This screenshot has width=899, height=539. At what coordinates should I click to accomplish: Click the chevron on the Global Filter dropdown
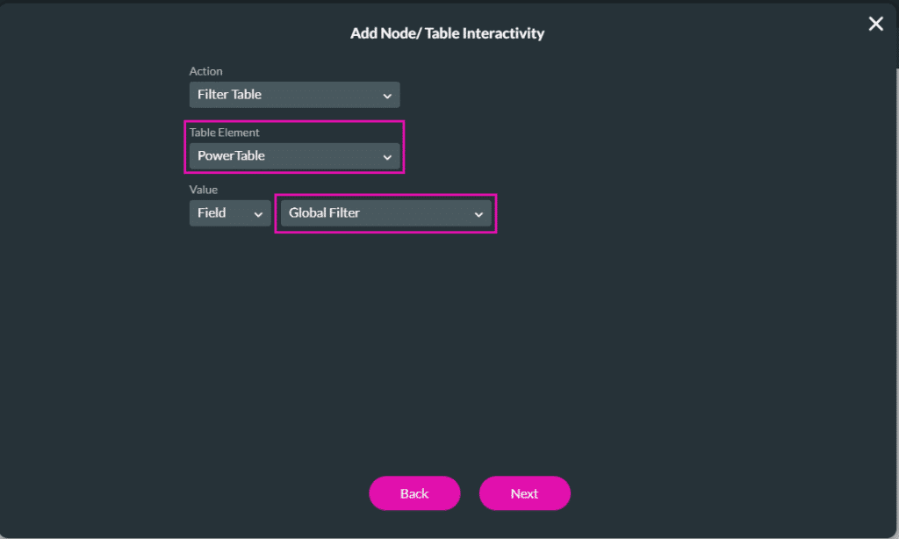pos(478,213)
